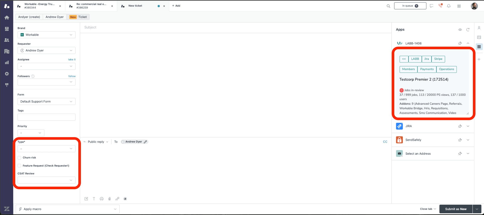Open the emoji picker icon
484x215 pixels.
(102, 199)
